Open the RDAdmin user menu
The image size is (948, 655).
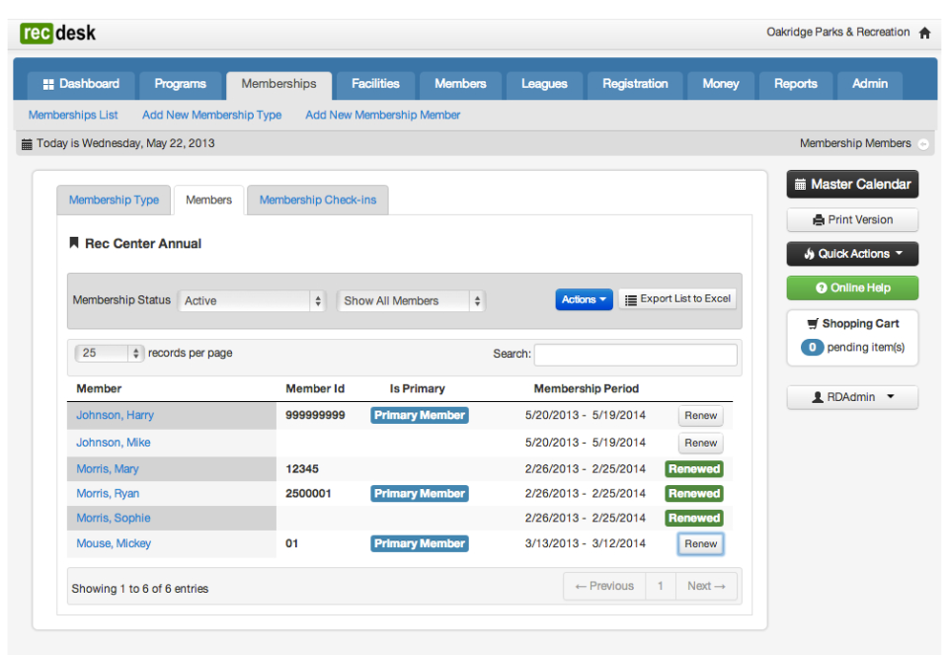coord(852,397)
